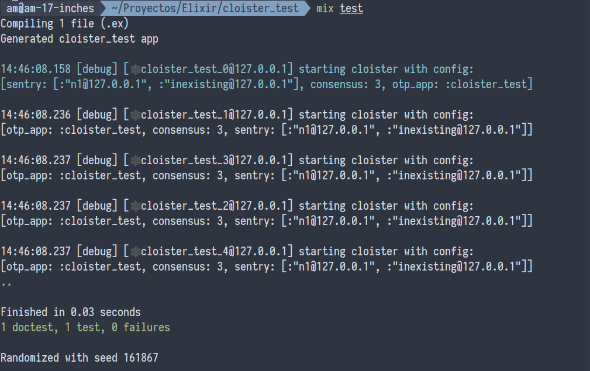Click the 'Finished in 0.03 seconds' line
The height and width of the screenshot is (371, 590).
coord(71,313)
